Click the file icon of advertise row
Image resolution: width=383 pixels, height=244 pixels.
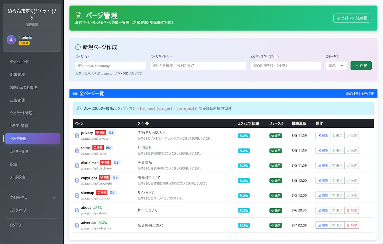(77, 225)
